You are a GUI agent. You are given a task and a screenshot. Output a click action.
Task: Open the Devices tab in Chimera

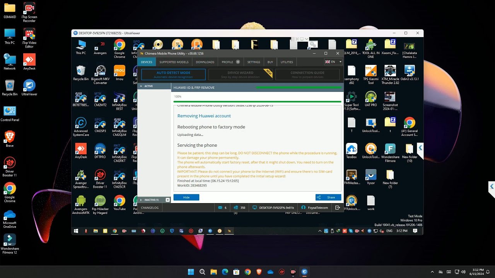(147, 62)
